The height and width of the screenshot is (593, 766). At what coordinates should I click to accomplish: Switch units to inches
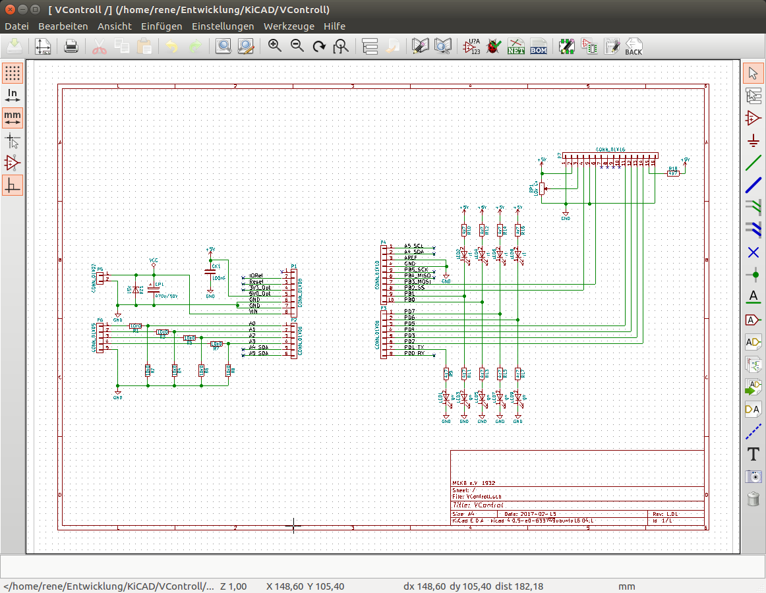point(13,95)
